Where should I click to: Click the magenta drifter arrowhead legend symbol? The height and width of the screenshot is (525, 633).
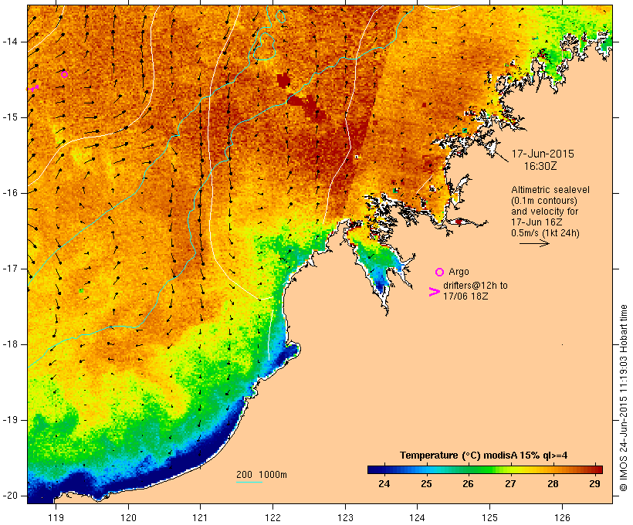435,292
